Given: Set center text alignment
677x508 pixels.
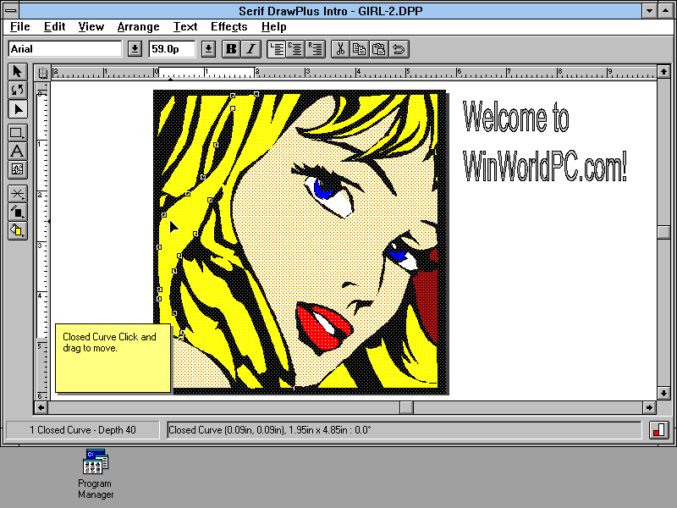Looking at the screenshot, I should tap(295, 49).
